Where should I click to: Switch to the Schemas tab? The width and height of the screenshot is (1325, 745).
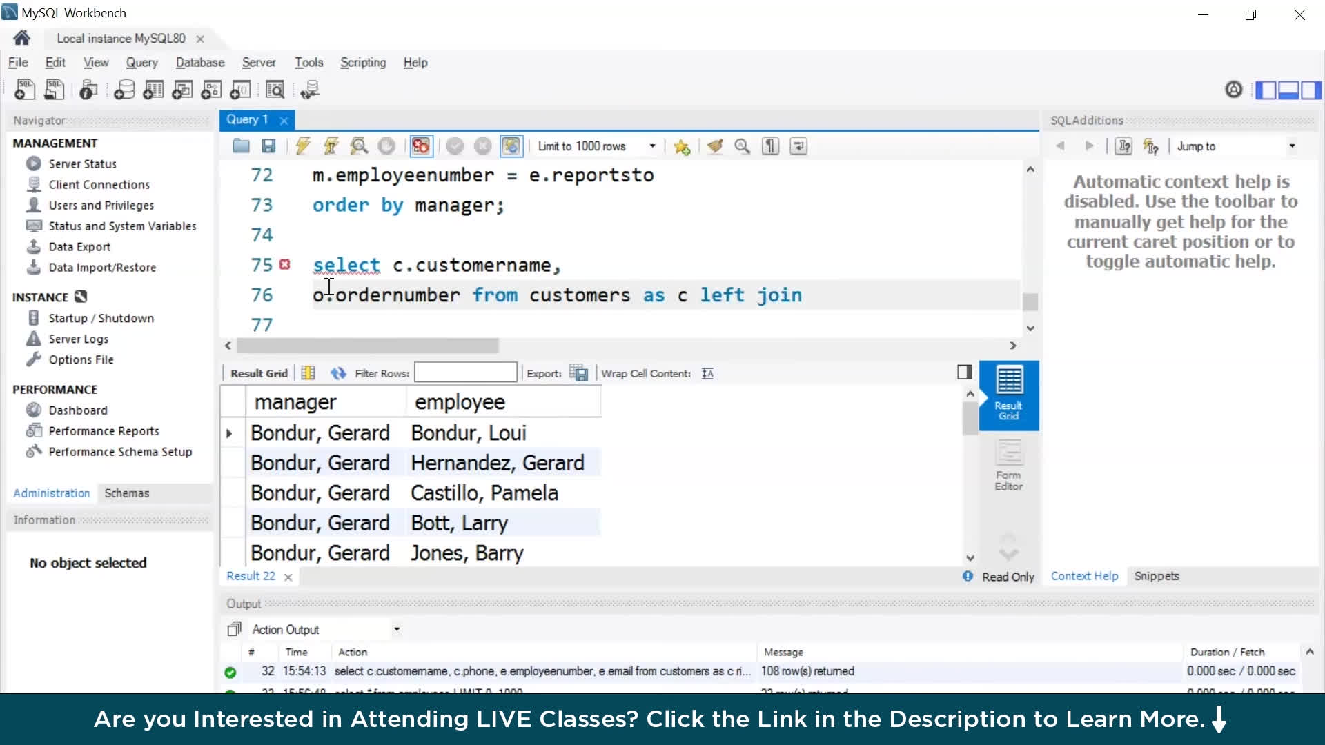127,493
